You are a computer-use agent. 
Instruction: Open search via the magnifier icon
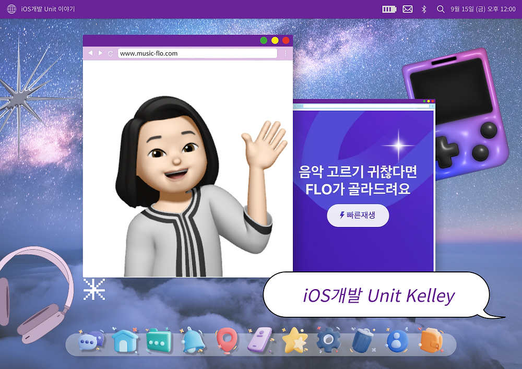point(441,9)
